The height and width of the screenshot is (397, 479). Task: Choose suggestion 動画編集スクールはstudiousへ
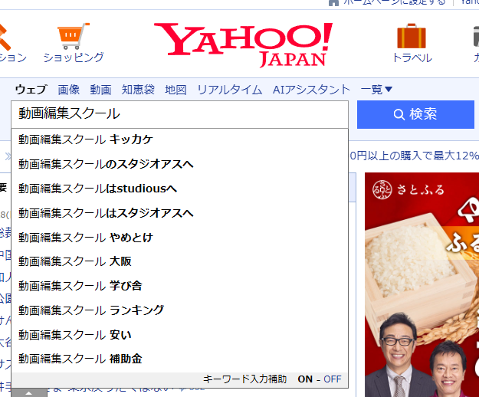tap(179, 189)
